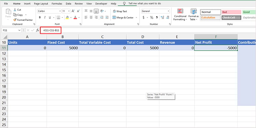Apply the Calculation cell style
The image size is (256, 128).
point(211,17)
